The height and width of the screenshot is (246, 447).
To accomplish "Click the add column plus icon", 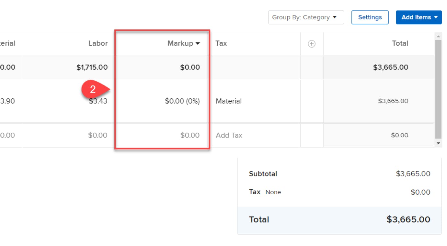I will [x=312, y=44].
